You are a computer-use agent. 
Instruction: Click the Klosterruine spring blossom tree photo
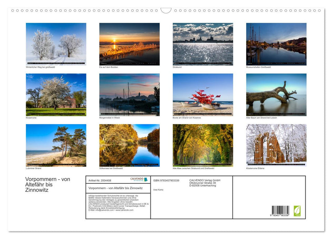coord(56,95)
